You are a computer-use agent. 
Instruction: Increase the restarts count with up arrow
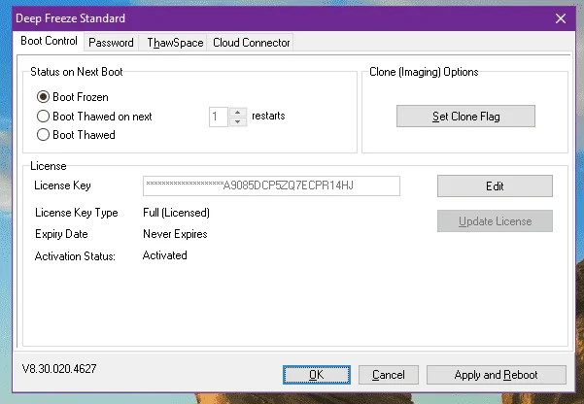[x=238, y=112]
